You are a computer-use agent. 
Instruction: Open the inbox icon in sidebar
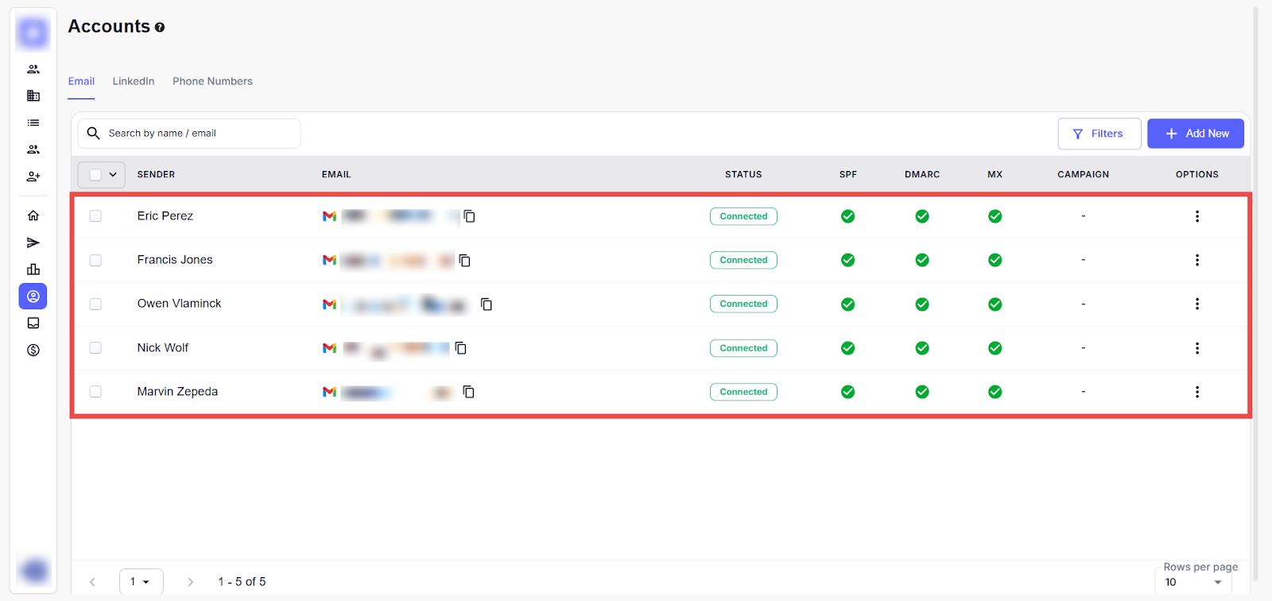tap(33, 324)
